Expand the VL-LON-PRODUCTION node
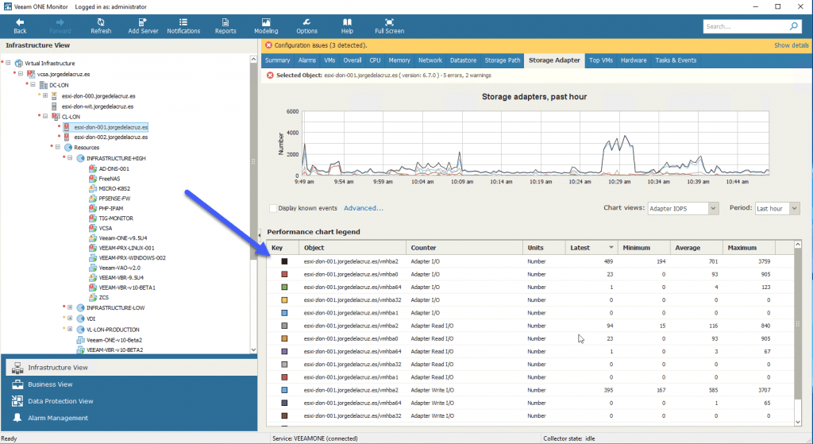The width and height of the screenshot is (813, 444). pyautogui.click(x=70, y=329)
